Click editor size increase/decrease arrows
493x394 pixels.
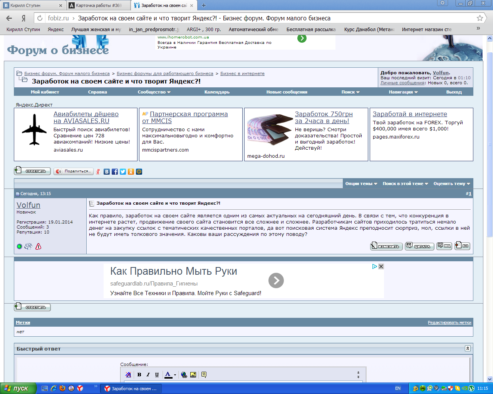point(358,374)
